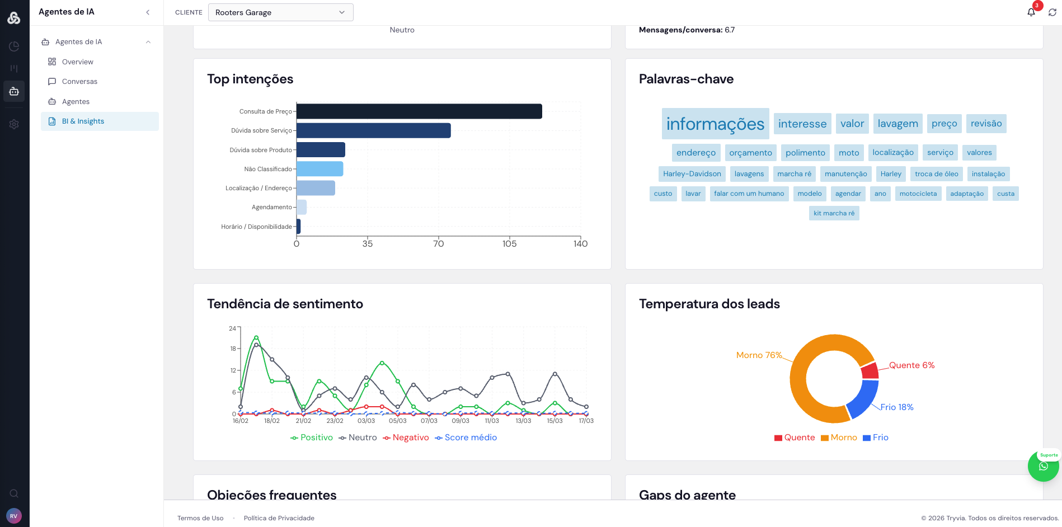Screen dimensions: 1062x527
Task: Click the red Quente legend color swatch
Action: tap(777, 437)
